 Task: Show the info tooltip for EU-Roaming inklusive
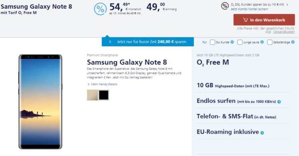click(262, 133)
